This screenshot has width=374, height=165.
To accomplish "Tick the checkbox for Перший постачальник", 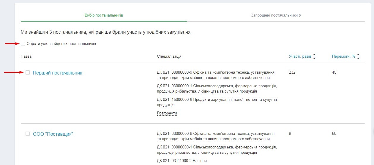I will coord(28,72).
